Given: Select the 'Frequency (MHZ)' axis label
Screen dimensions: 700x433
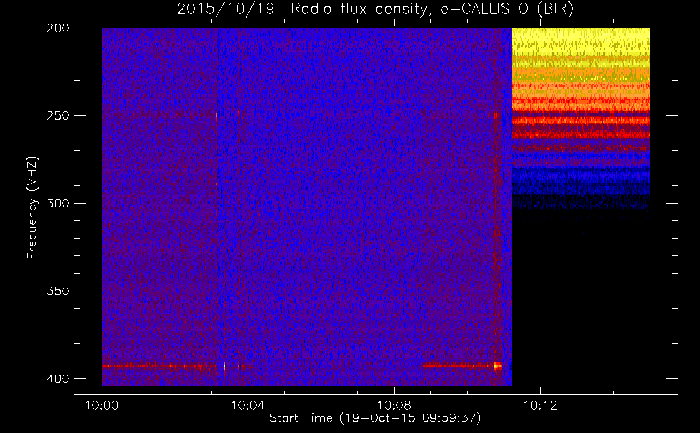Looking at the screenshot, I should coord(32,207).
